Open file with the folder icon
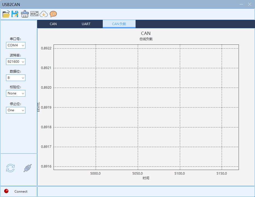 coord(6,14)
